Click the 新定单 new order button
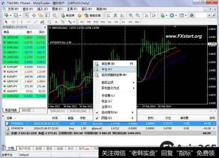Screen dimensions: 219x158 68,15
